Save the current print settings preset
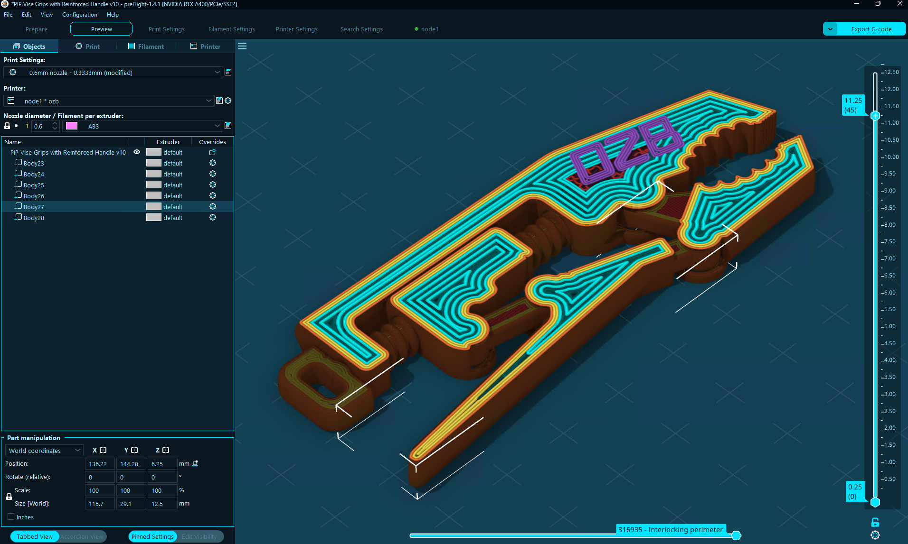This screenshot has width=908, height=544. click(x=228, y=72)
